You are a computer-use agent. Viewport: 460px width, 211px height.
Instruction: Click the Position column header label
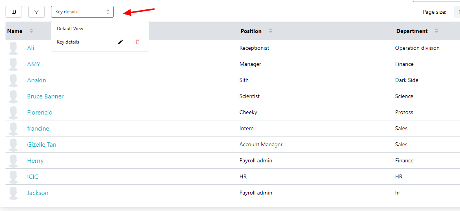(x=251, y=31)
